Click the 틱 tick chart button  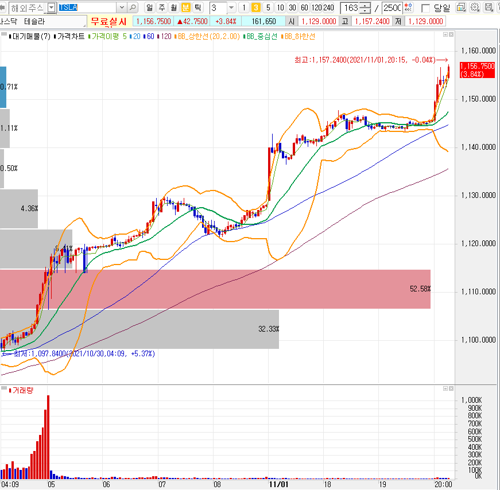pos(197,7)
